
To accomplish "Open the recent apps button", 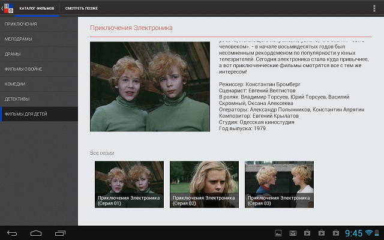I will point(60,233).
